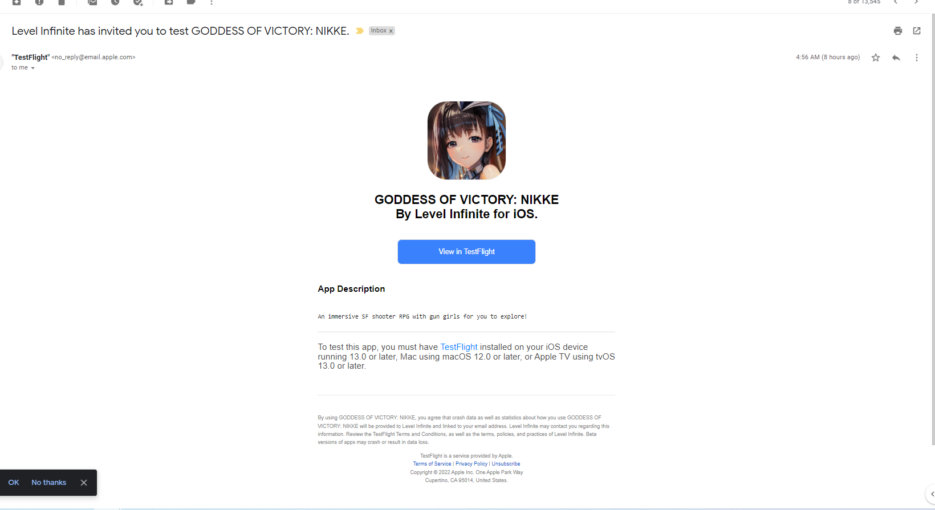
Task: Report this email as spam
Action: tap(39, 2)
